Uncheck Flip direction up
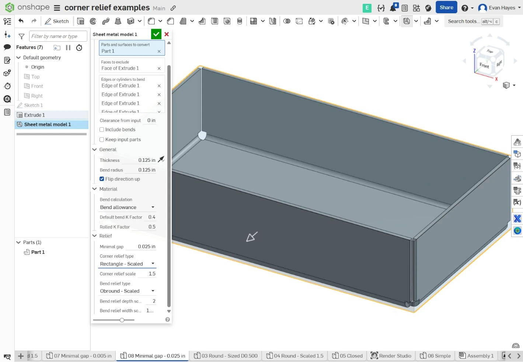This screenshot has width=523, height=362. click(102, 179)
